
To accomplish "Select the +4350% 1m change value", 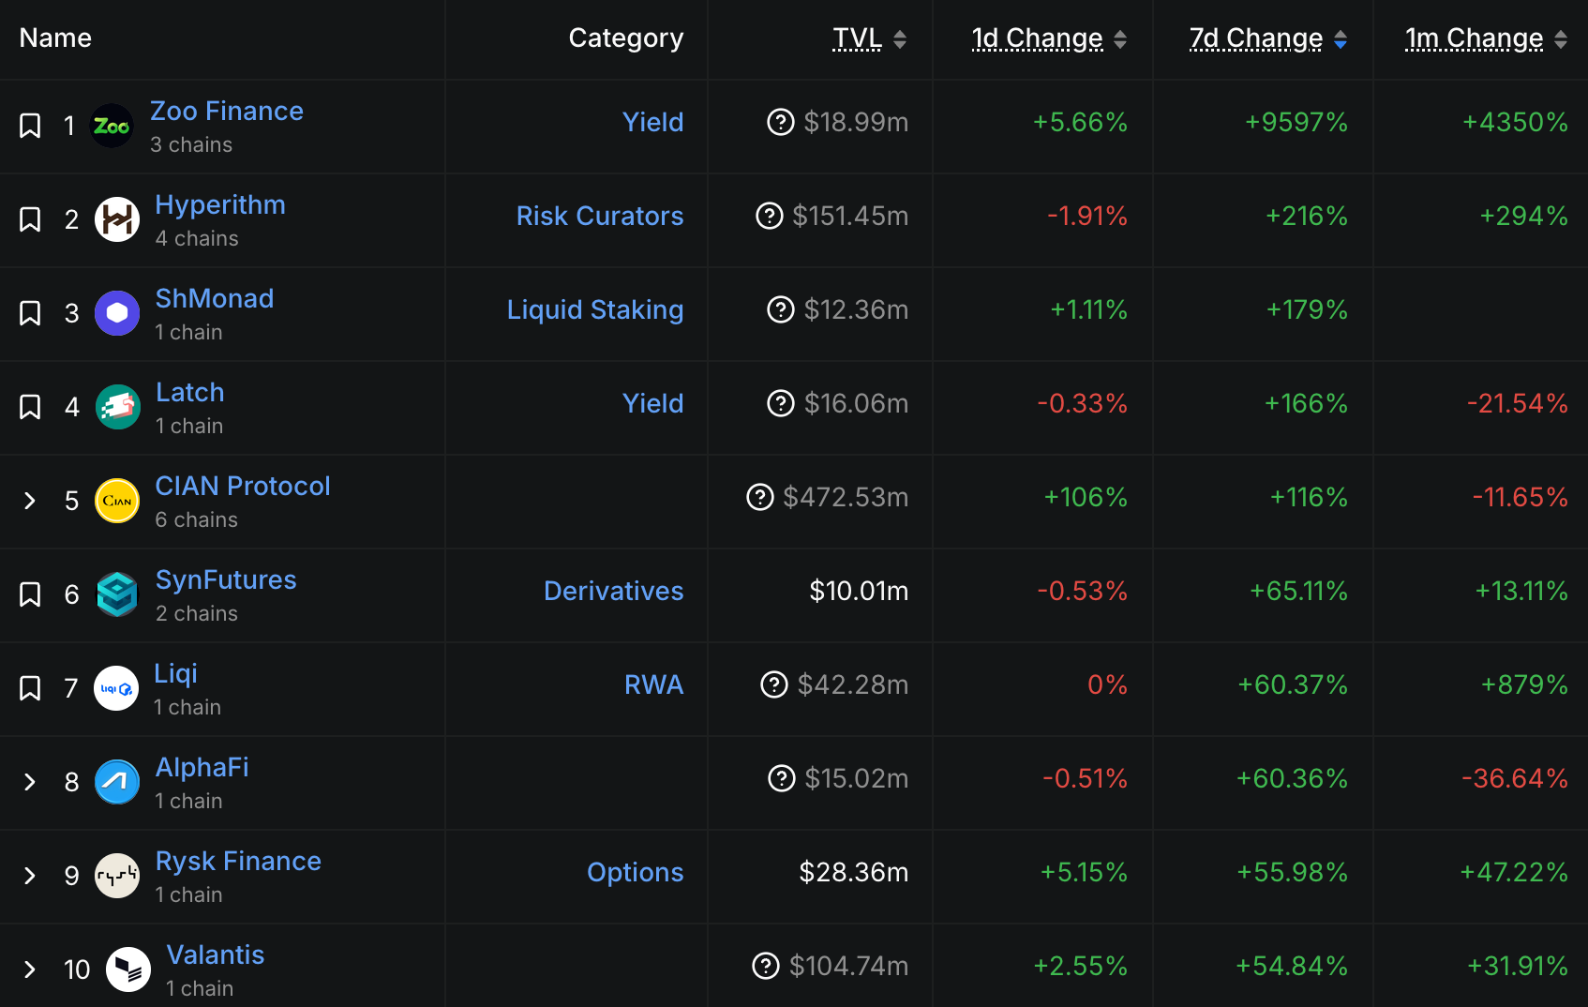I will (1515, 122).
